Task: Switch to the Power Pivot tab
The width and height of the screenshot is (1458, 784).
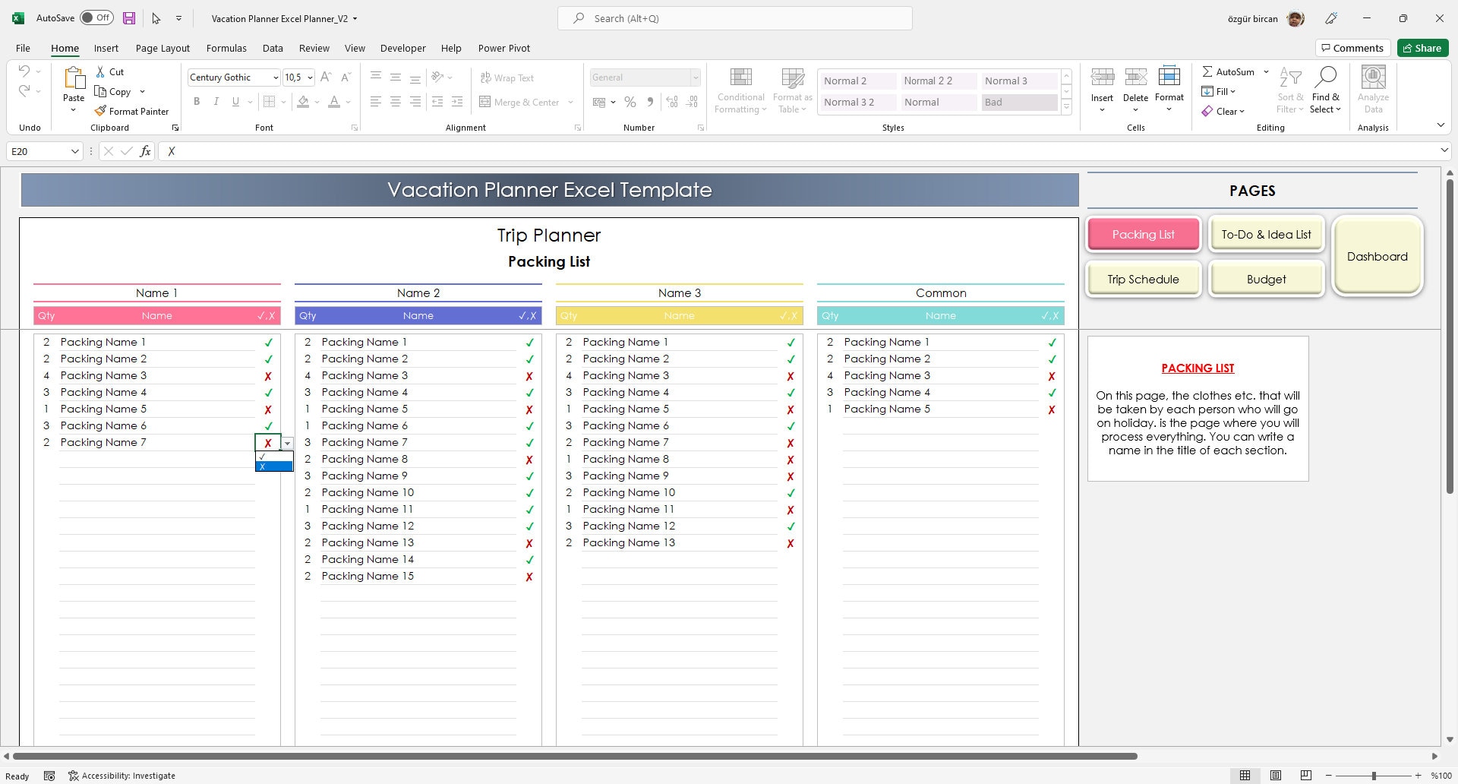Action: pyautogui.click(x=503, y=48)
